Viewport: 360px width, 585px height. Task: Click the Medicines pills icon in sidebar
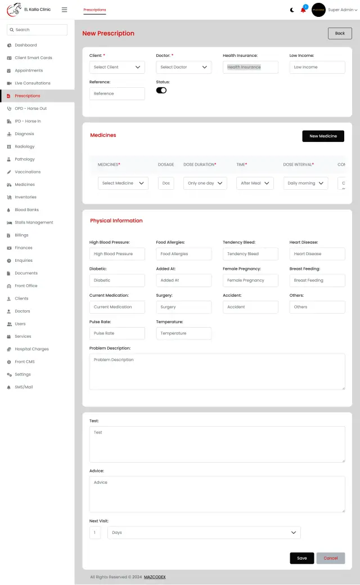pyautogui.click(x=9, y=185)
